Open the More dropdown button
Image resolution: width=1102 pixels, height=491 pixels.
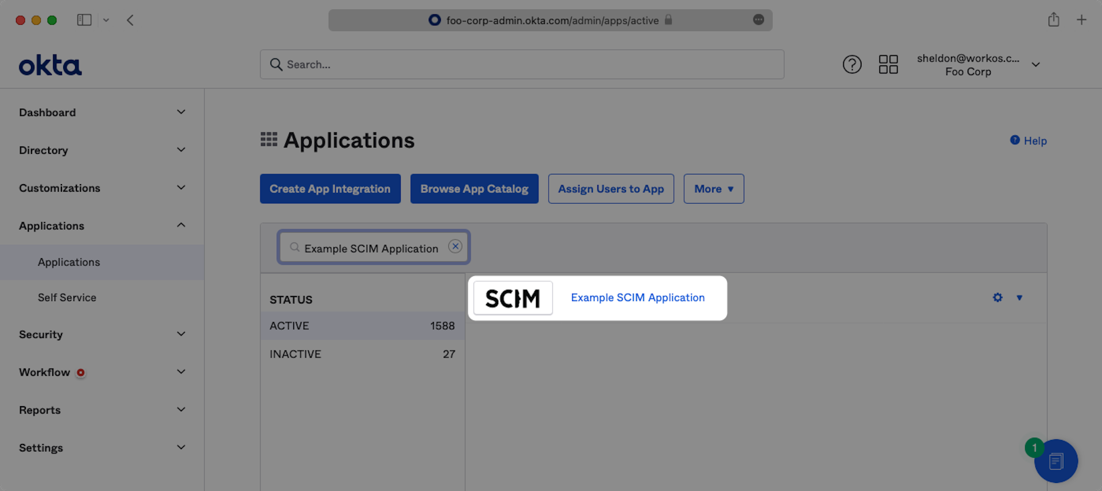coord(713,189)
